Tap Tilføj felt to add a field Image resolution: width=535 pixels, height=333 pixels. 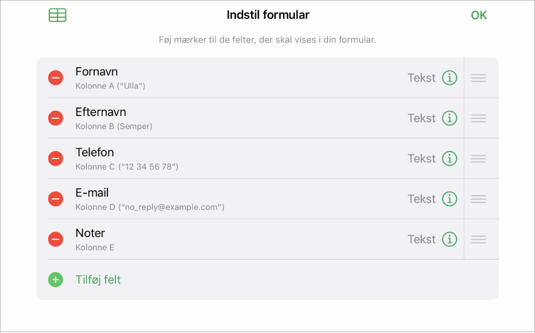pyautogui.click(x=98, y=280)
